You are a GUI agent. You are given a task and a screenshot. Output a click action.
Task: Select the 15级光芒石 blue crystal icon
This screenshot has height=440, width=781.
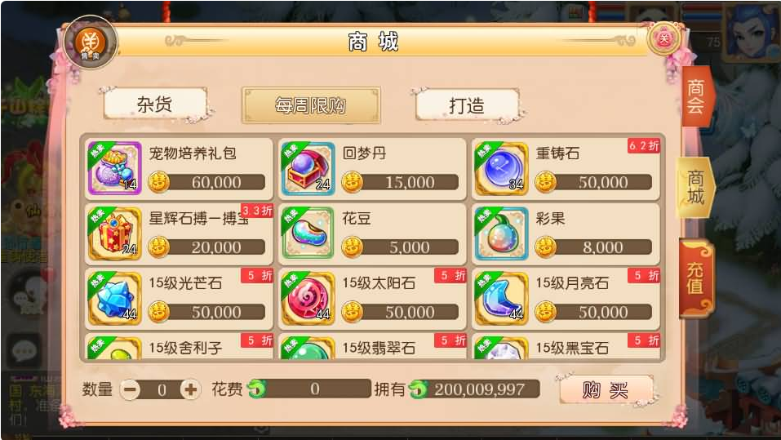click(114, 299)
